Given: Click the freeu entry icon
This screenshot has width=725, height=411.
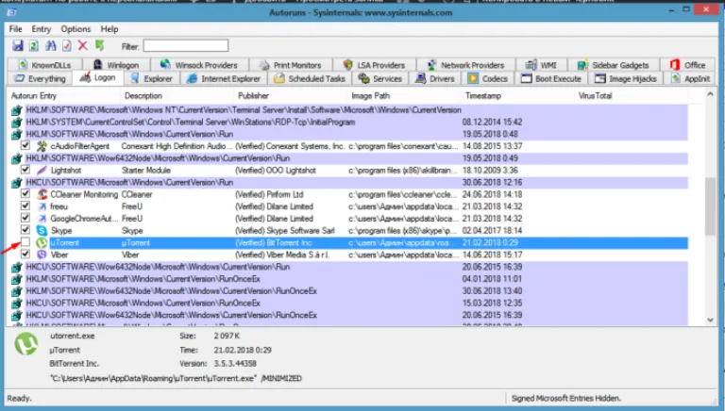Looking at the screenshot, I should (42, 206).
